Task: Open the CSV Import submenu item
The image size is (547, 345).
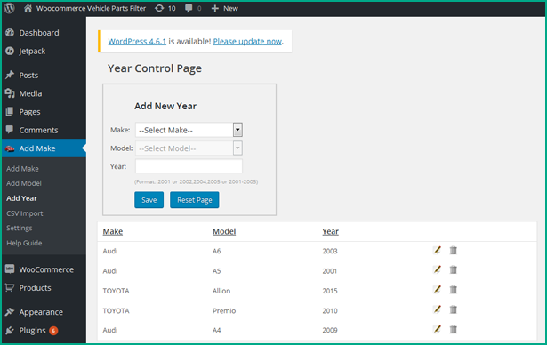Action: [x=24, y=213]
